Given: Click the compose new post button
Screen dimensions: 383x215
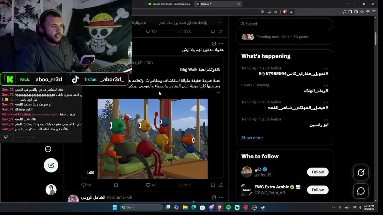Looking at the screenshot, I should coord(51,165).
